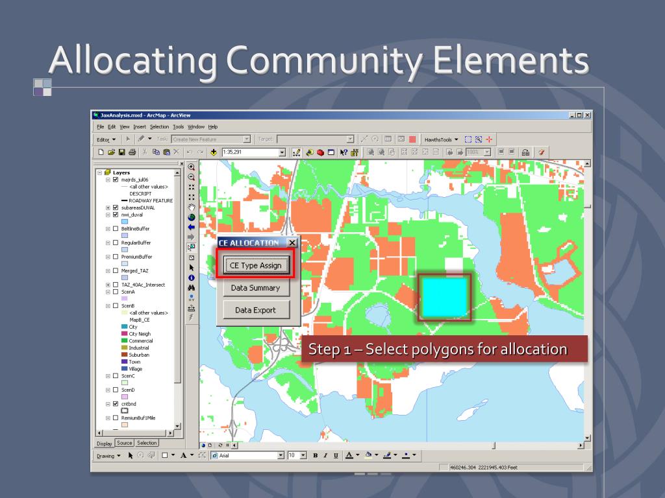Click the nwi_duval light blue symbol swatch

[125, 222]
